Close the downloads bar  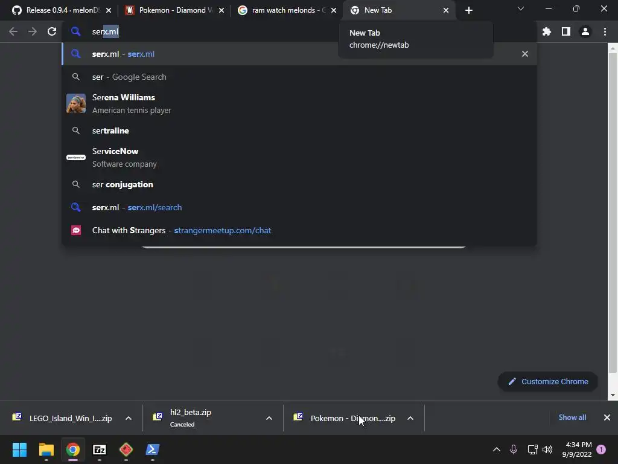[x=607, y=417]
